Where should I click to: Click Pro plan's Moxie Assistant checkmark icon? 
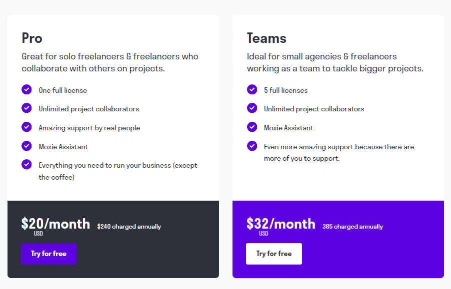[26, 146]
